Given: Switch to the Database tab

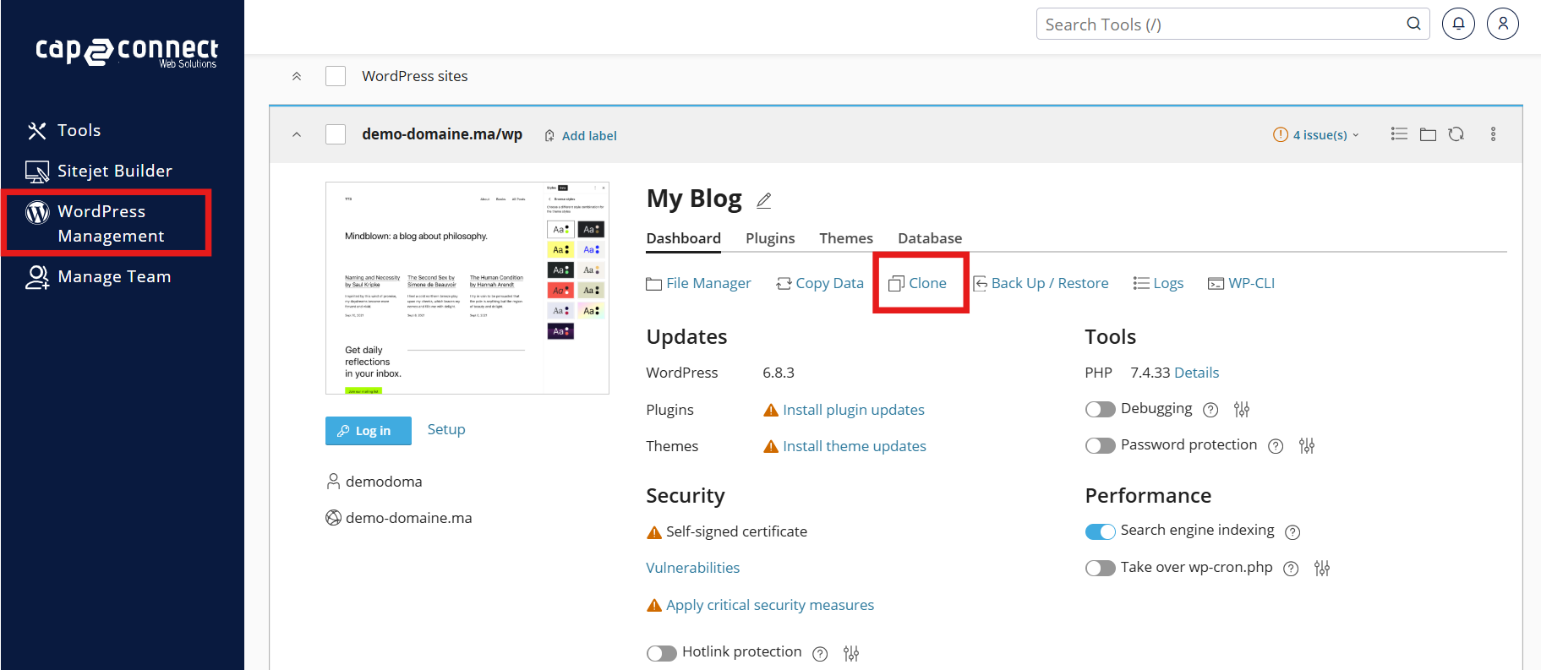Looking at the screenshot, I should point(930,238).
